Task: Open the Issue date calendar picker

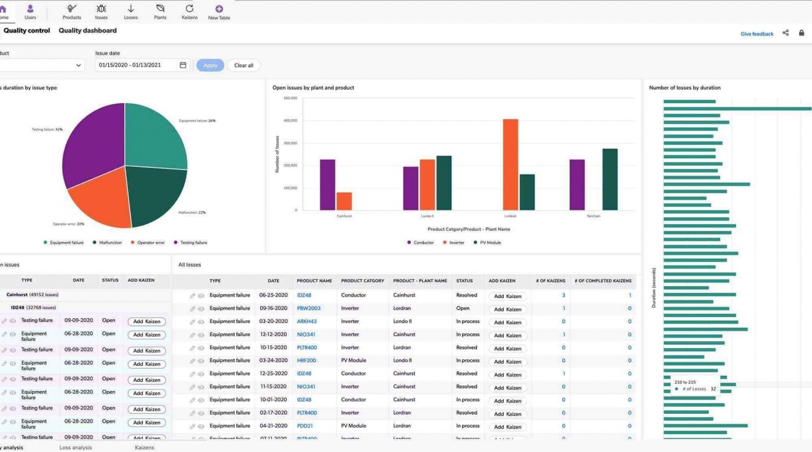Action: point(183,65)
